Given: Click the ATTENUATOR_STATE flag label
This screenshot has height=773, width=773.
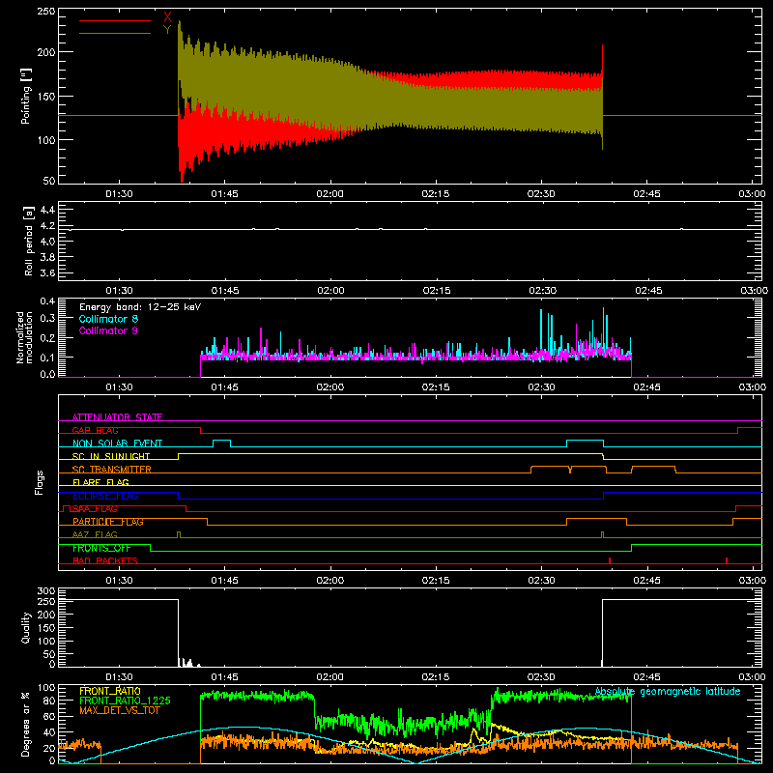Looking at the screenshot, I should pyautogui.click(x=117, y=417).
